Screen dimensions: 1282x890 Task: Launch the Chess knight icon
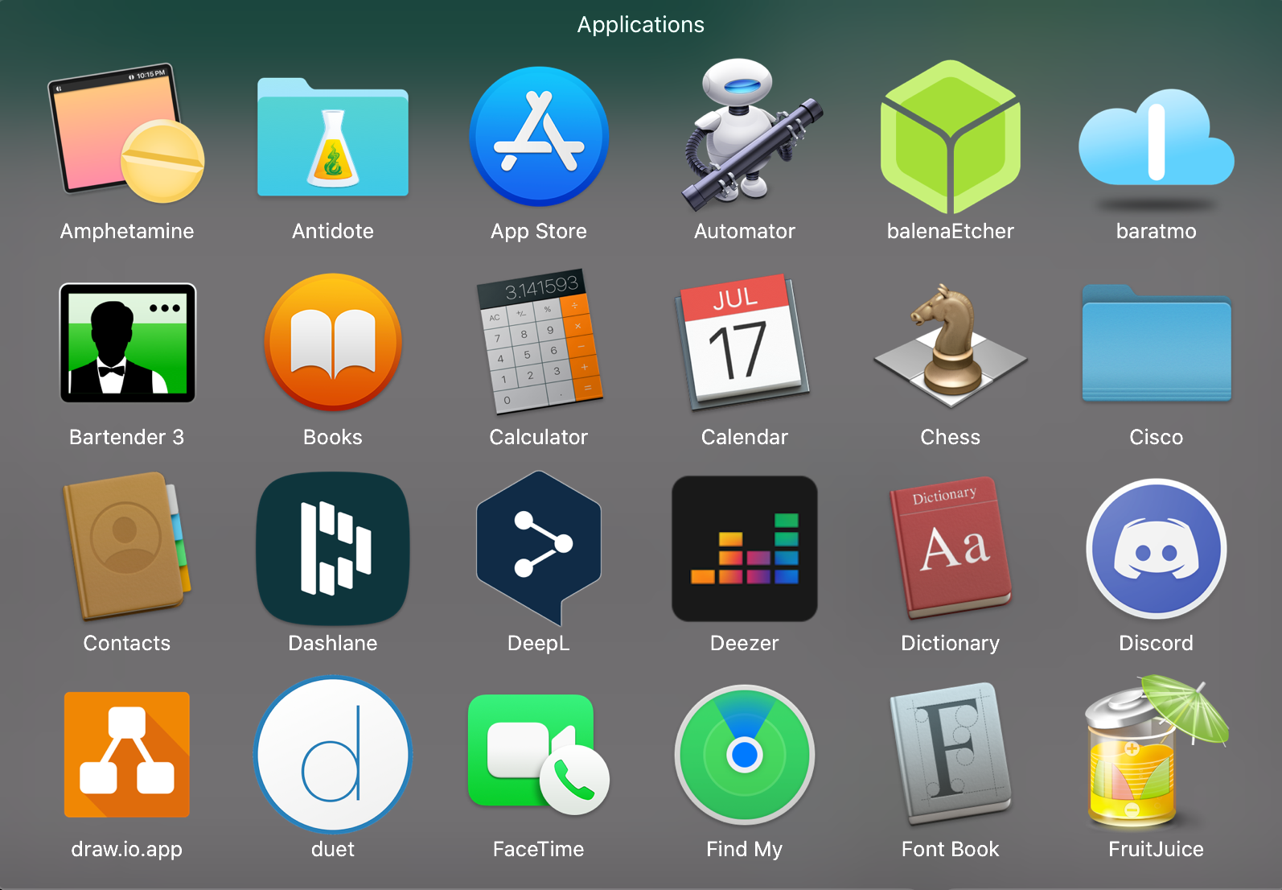pos(951,347)
